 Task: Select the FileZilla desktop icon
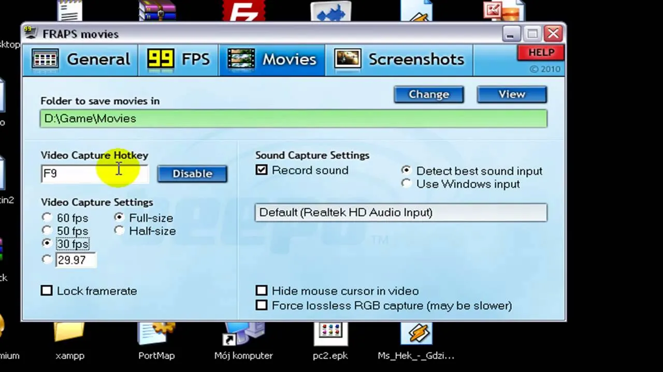pyautogui.click(x=244, y=10)
